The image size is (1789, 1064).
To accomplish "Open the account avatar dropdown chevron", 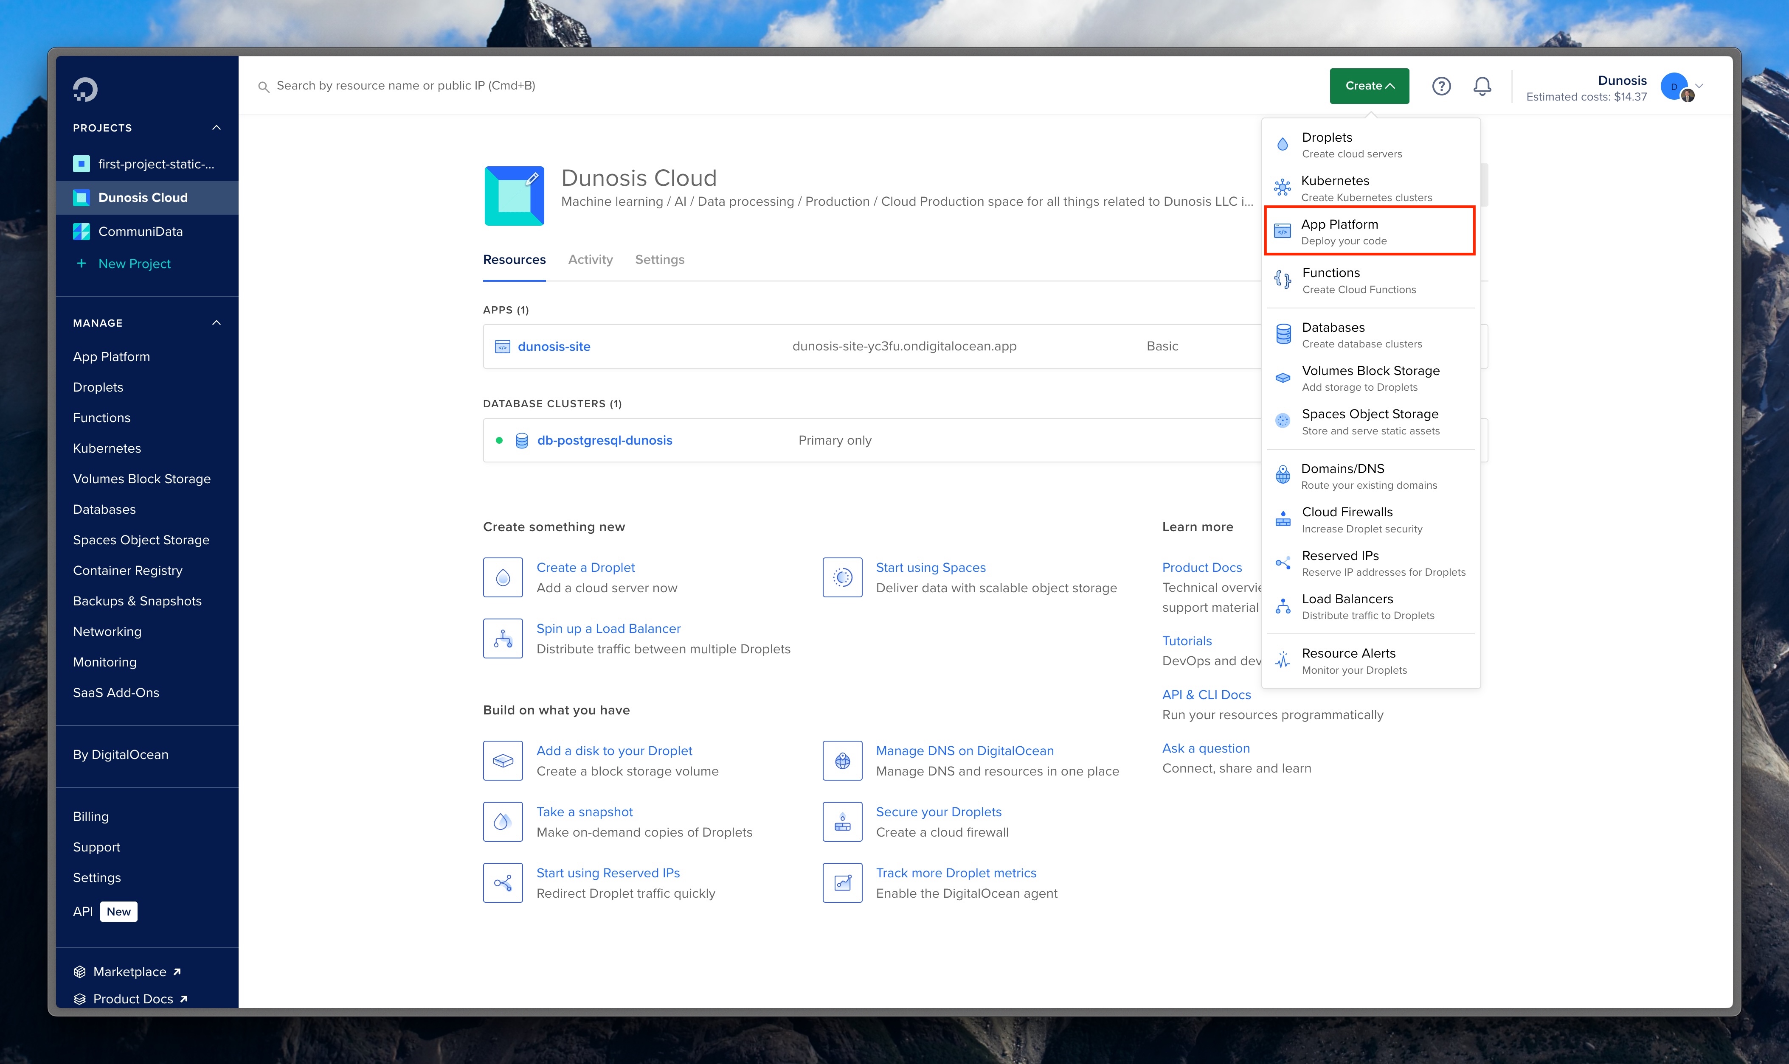I will (x=1699, y=86).
